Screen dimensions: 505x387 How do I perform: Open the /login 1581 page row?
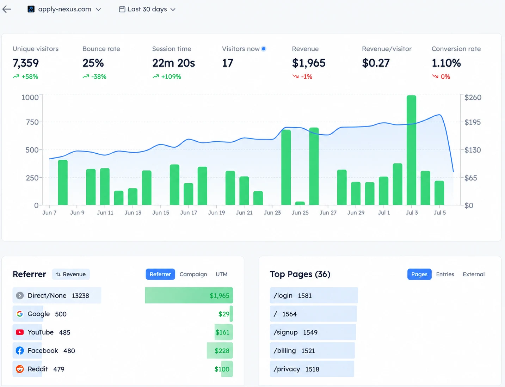[x=314, y=295]
